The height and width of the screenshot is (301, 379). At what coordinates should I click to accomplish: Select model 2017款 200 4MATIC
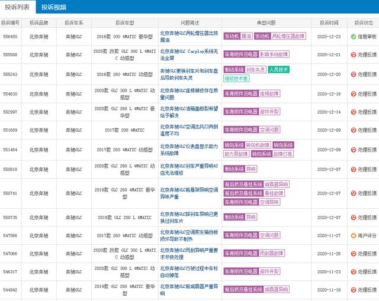click(125, 130)
